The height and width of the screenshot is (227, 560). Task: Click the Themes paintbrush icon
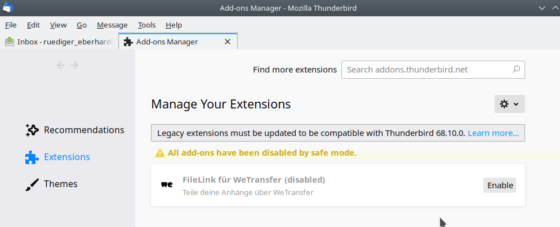click(32, 184)
